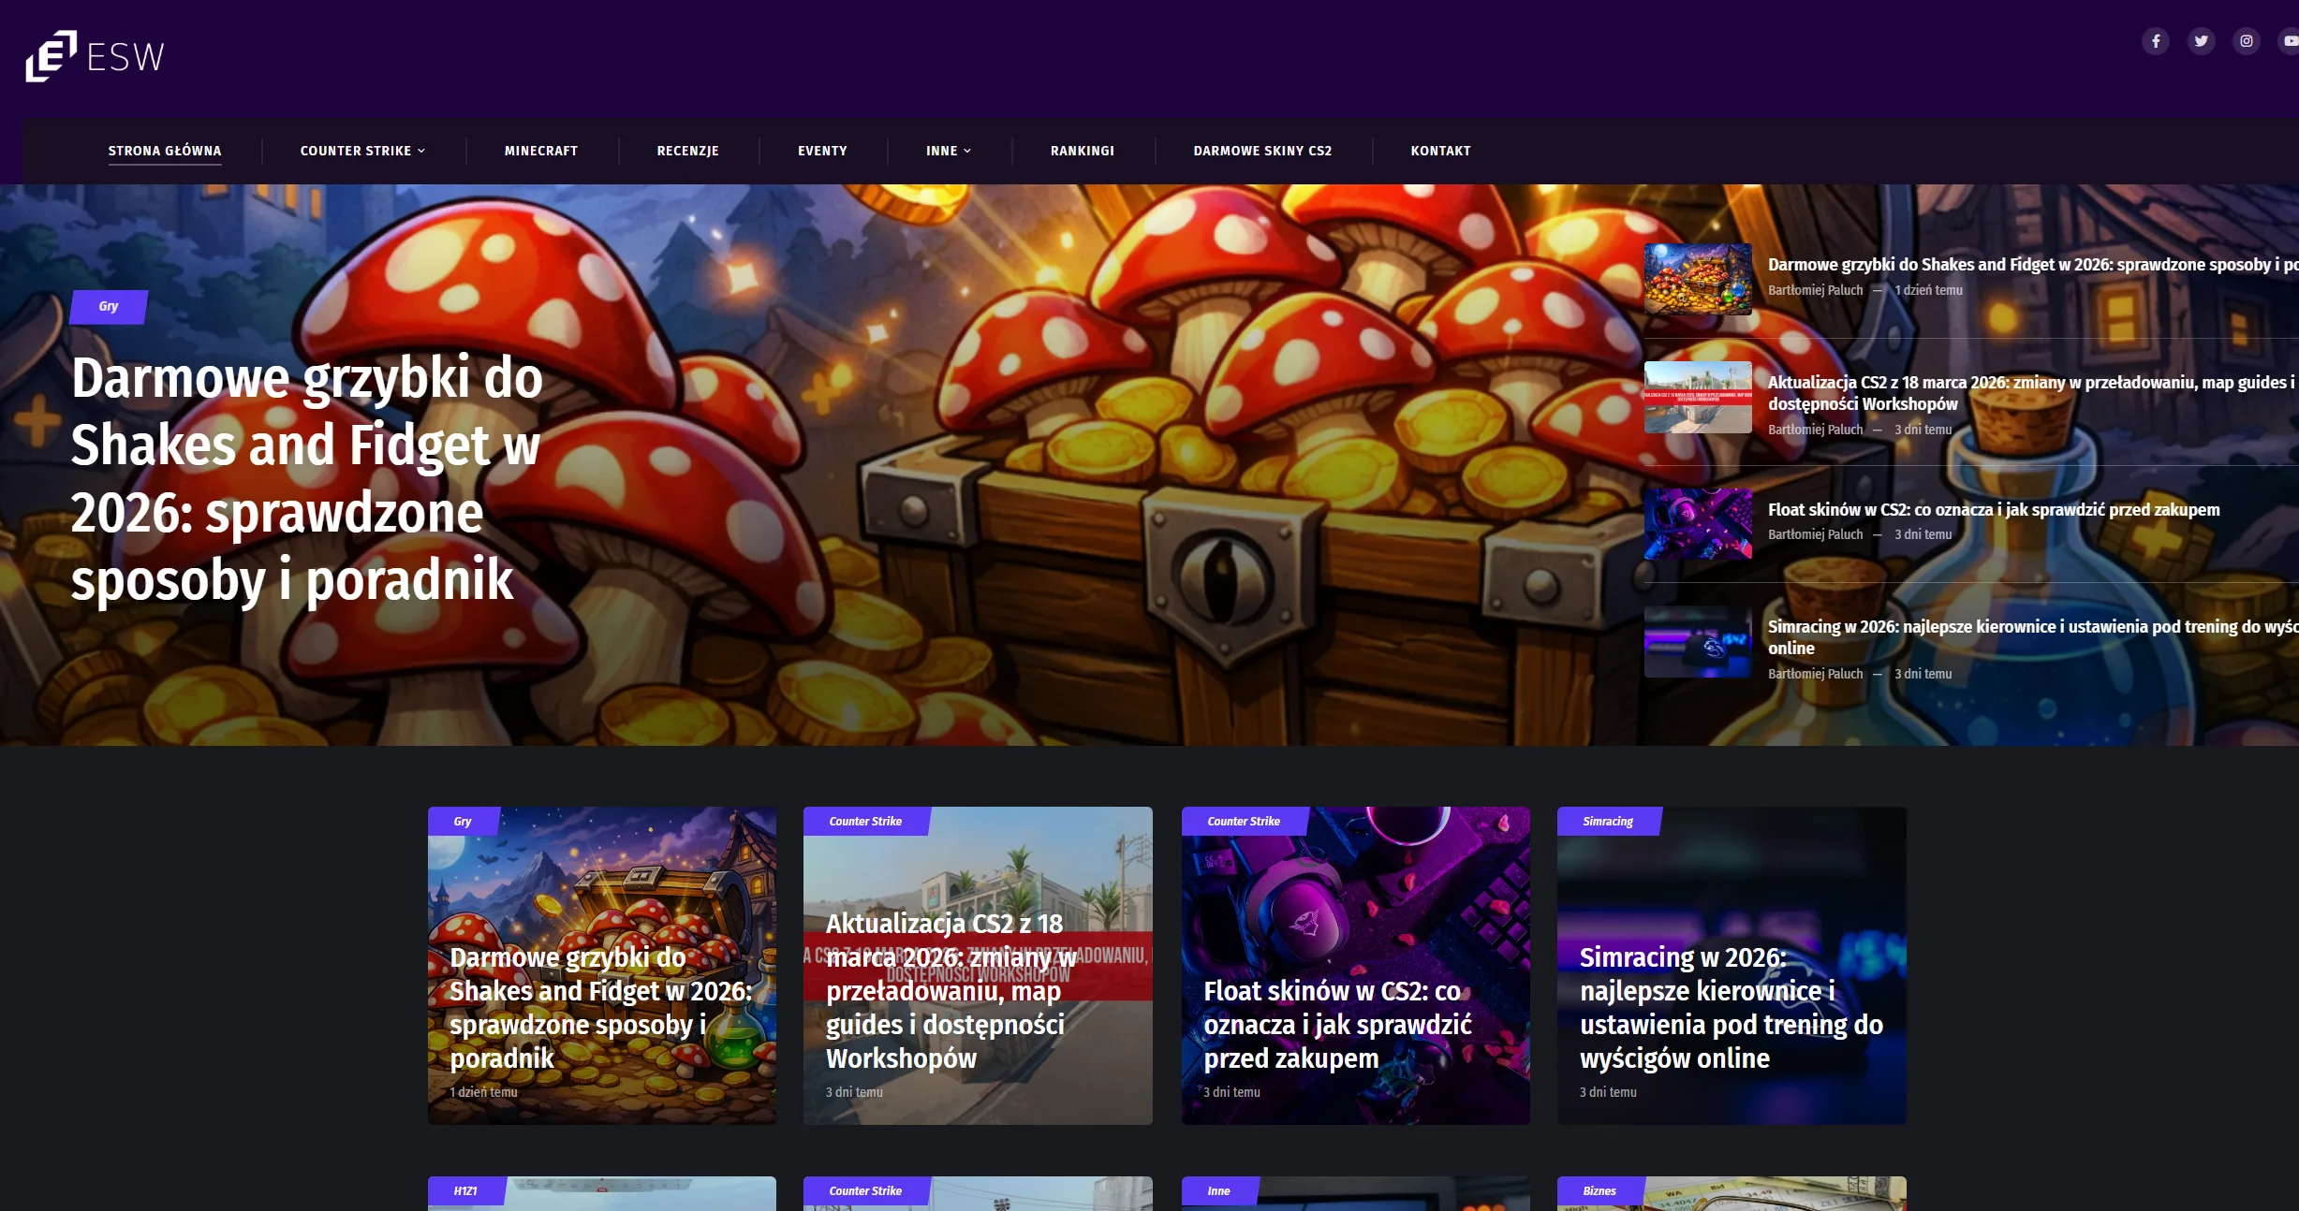Viewport: 2299px width, 1211px height.
Task: Click Counter Strike tag in second card row
Action: (865, 1191)
